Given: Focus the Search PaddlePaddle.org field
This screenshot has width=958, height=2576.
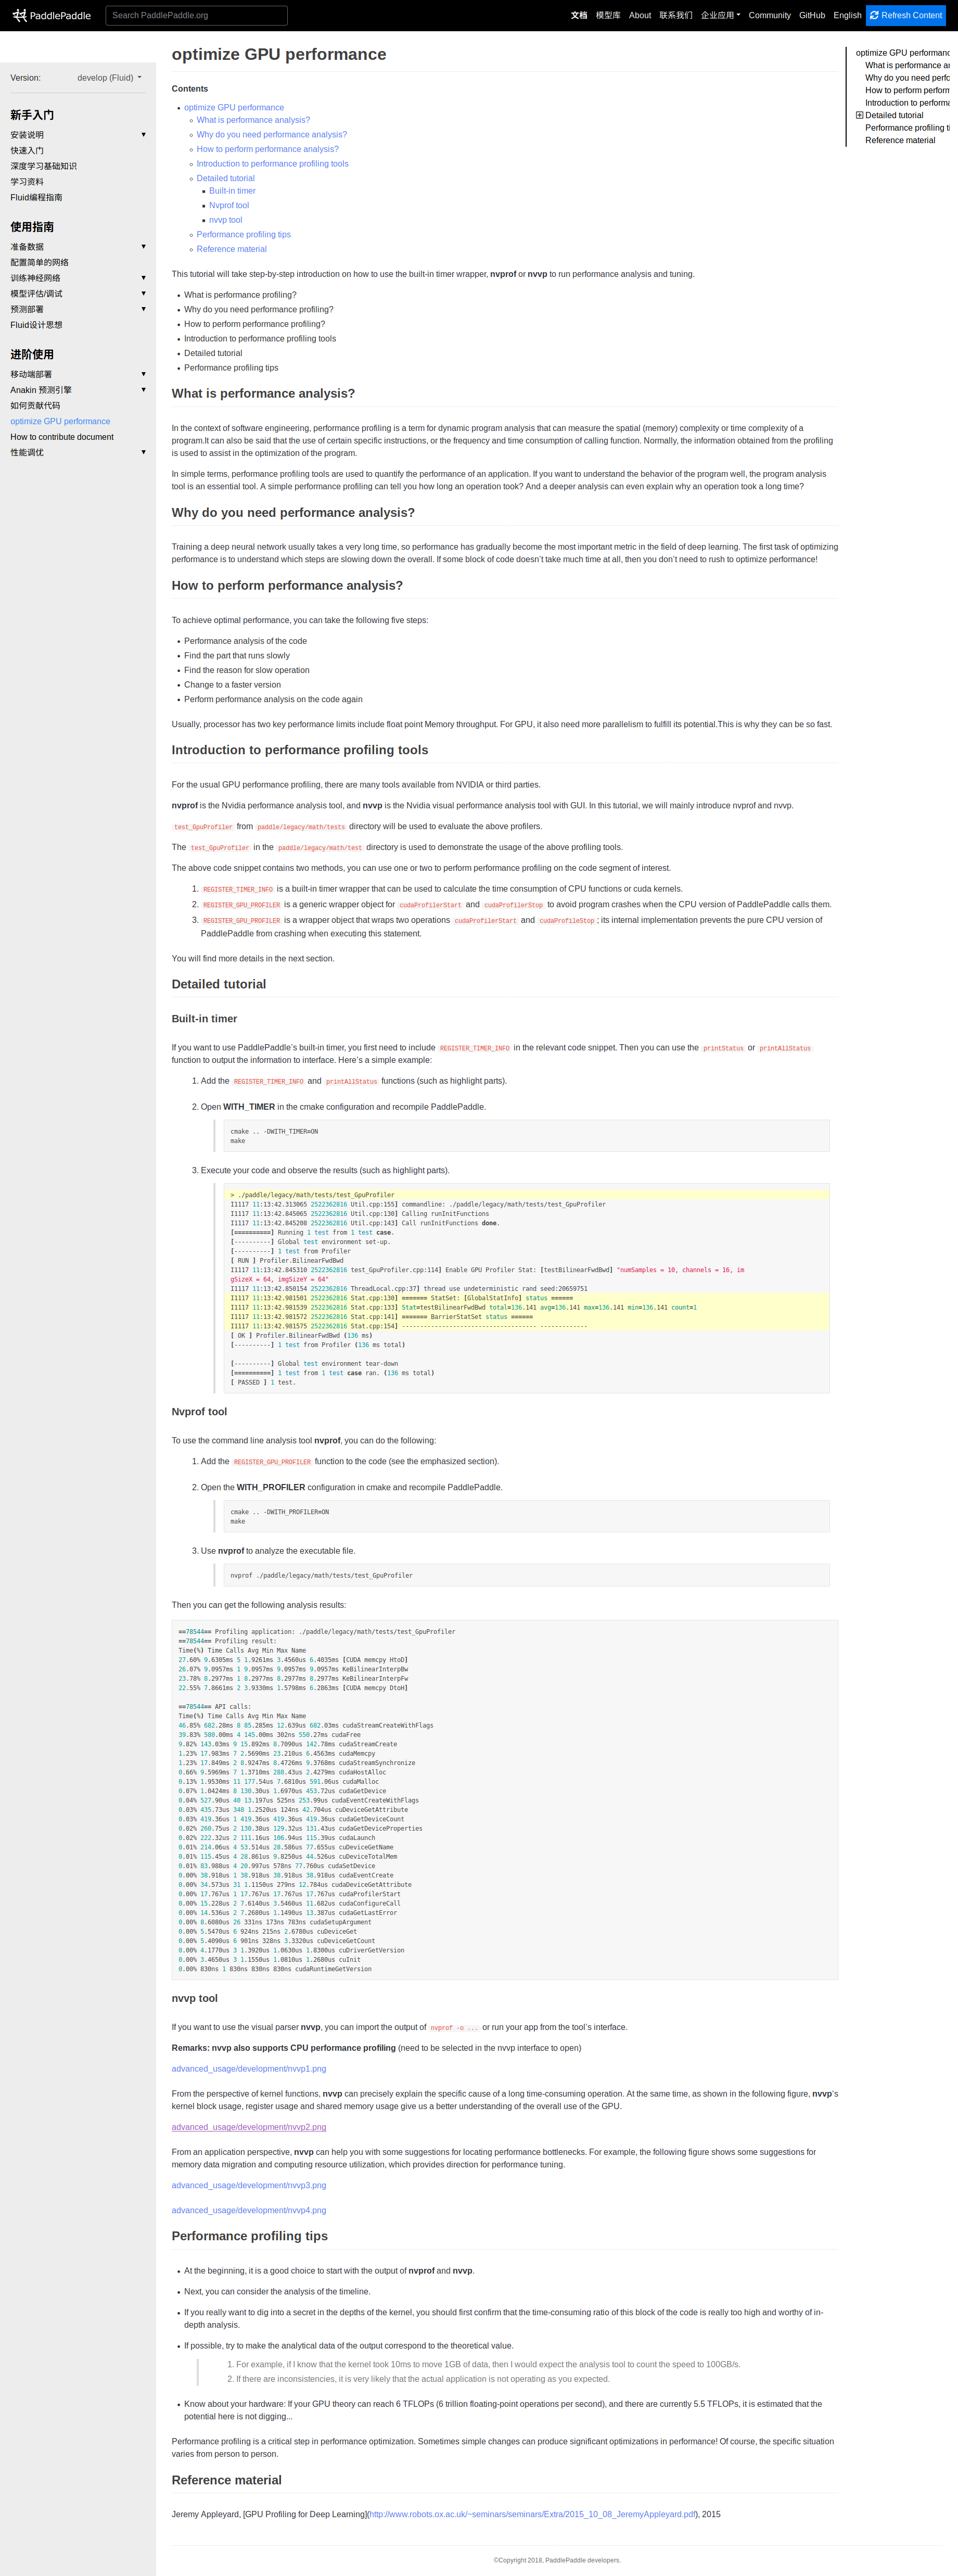Looking at the screenshot, I should (196, 15).
